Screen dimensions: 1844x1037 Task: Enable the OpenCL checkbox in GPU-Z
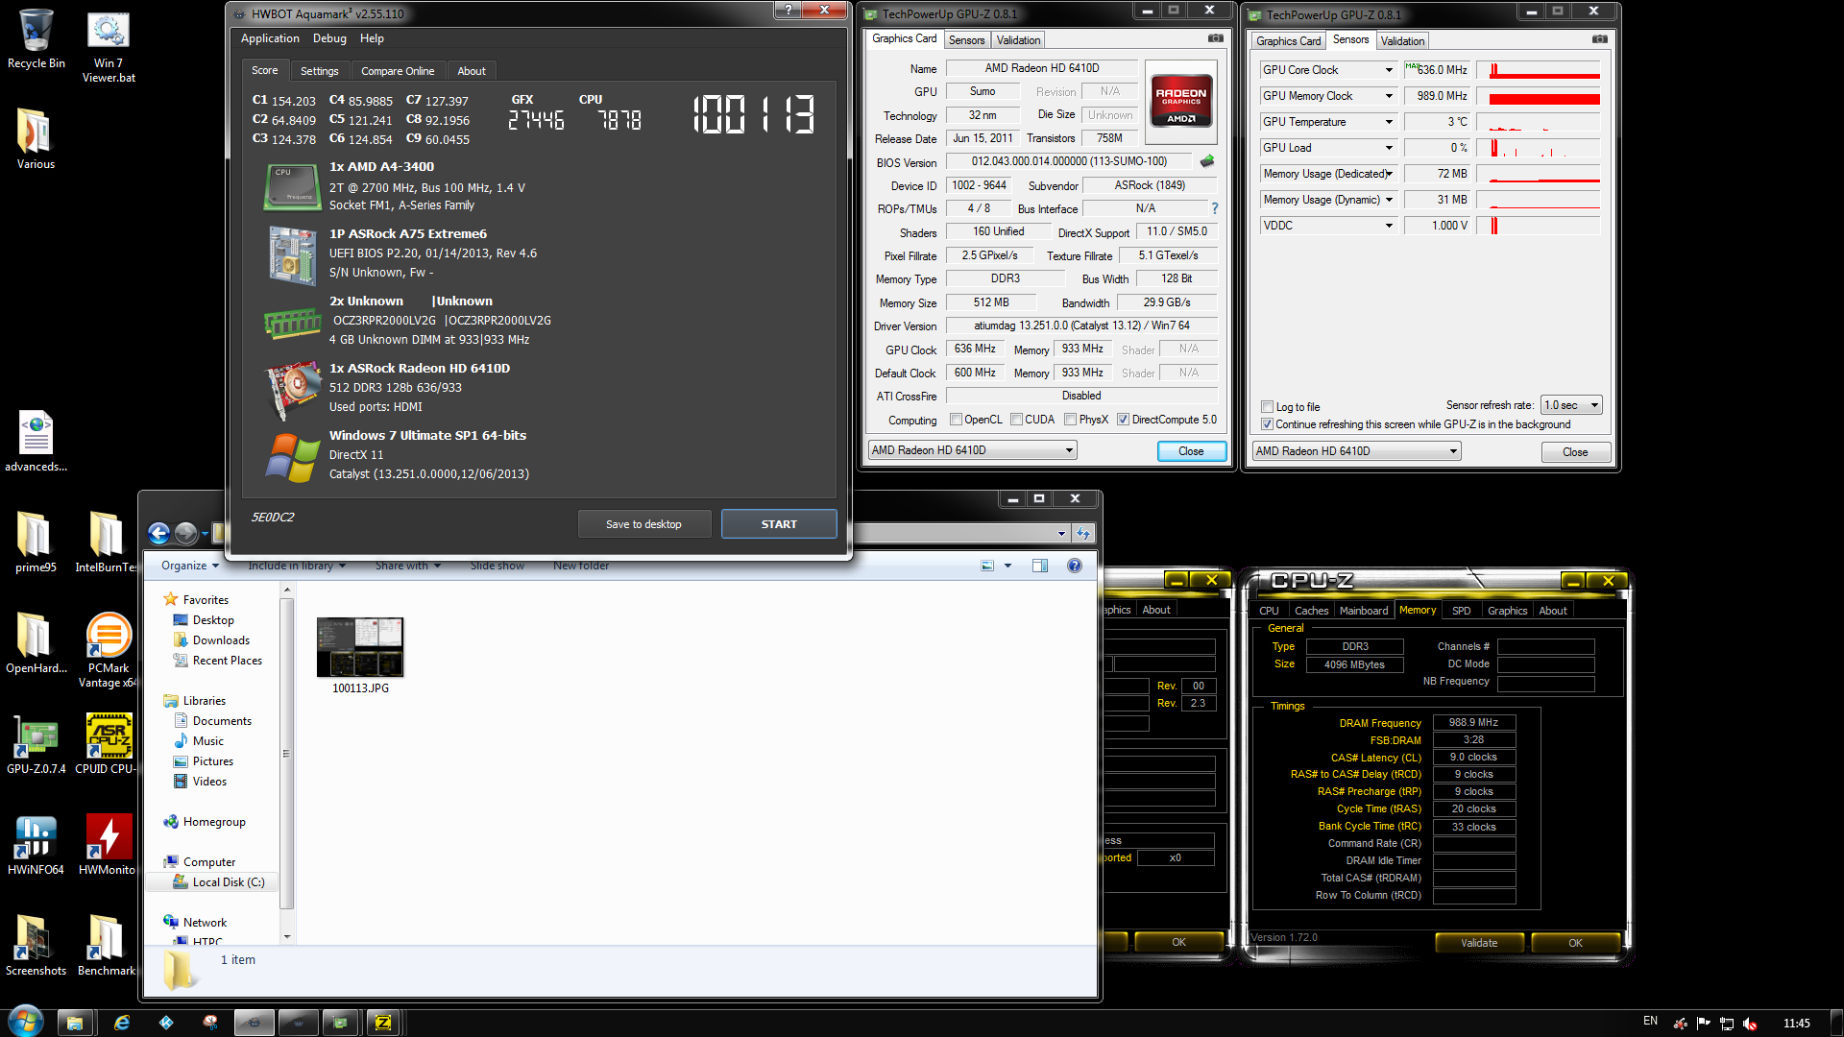click(956, 420)
